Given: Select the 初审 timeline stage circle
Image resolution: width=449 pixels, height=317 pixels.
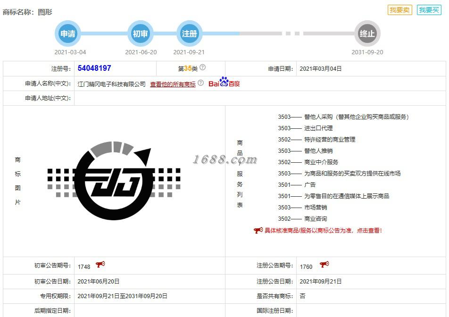Looking at the screenshot, I should [x=141, y=33].
